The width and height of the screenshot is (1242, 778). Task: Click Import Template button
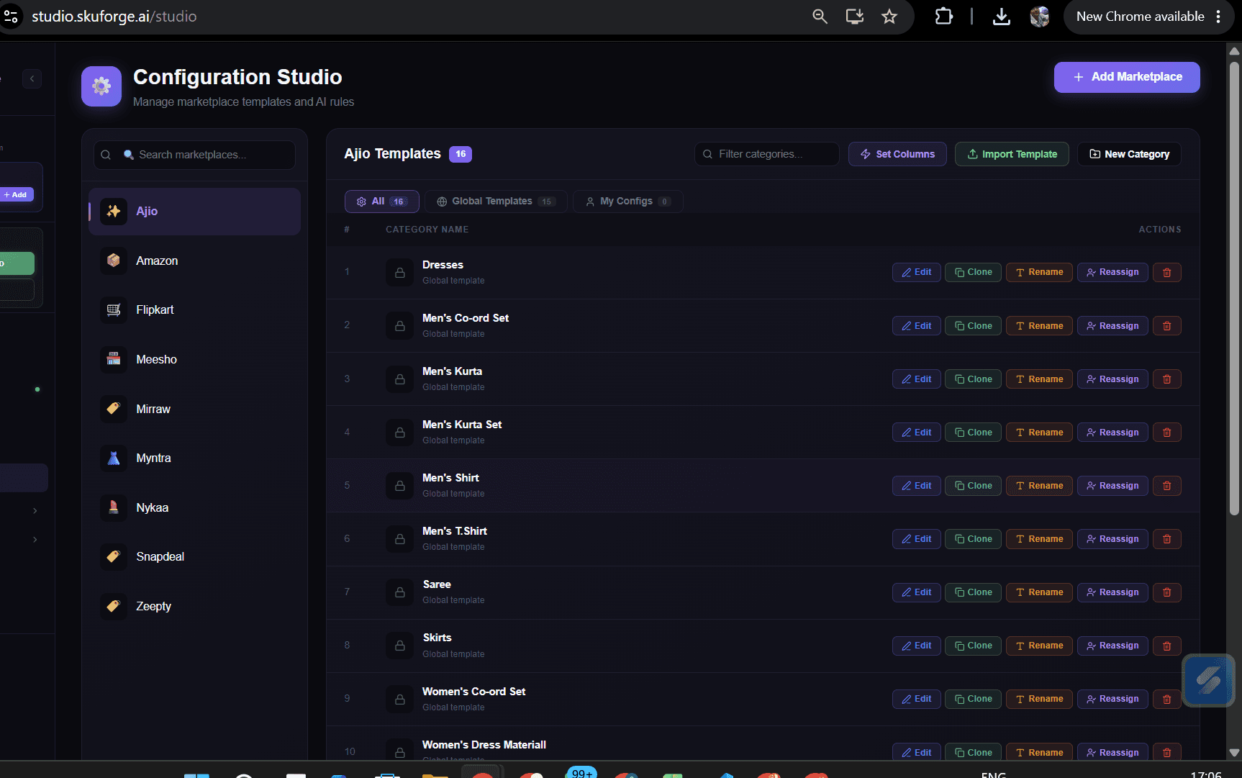point(1012,154)
